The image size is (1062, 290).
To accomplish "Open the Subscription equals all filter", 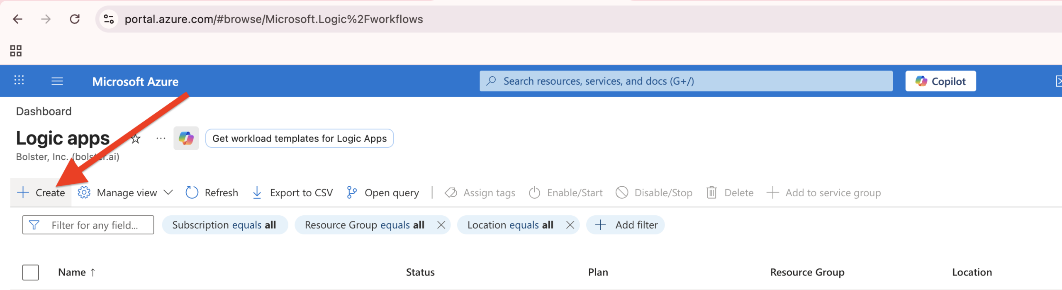I will [224, 225].
